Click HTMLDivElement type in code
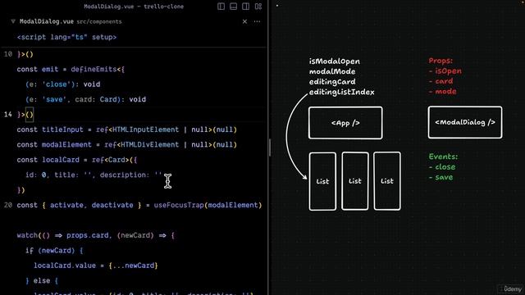The height and width of the screenshot is (295, 525). pyautogui.click(x=149, y=144)
